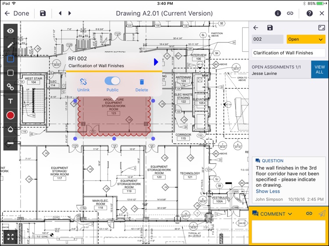Go to the next drawing

(x=70, y=14)
